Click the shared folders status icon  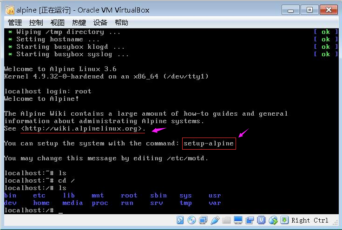pos(226,220)
